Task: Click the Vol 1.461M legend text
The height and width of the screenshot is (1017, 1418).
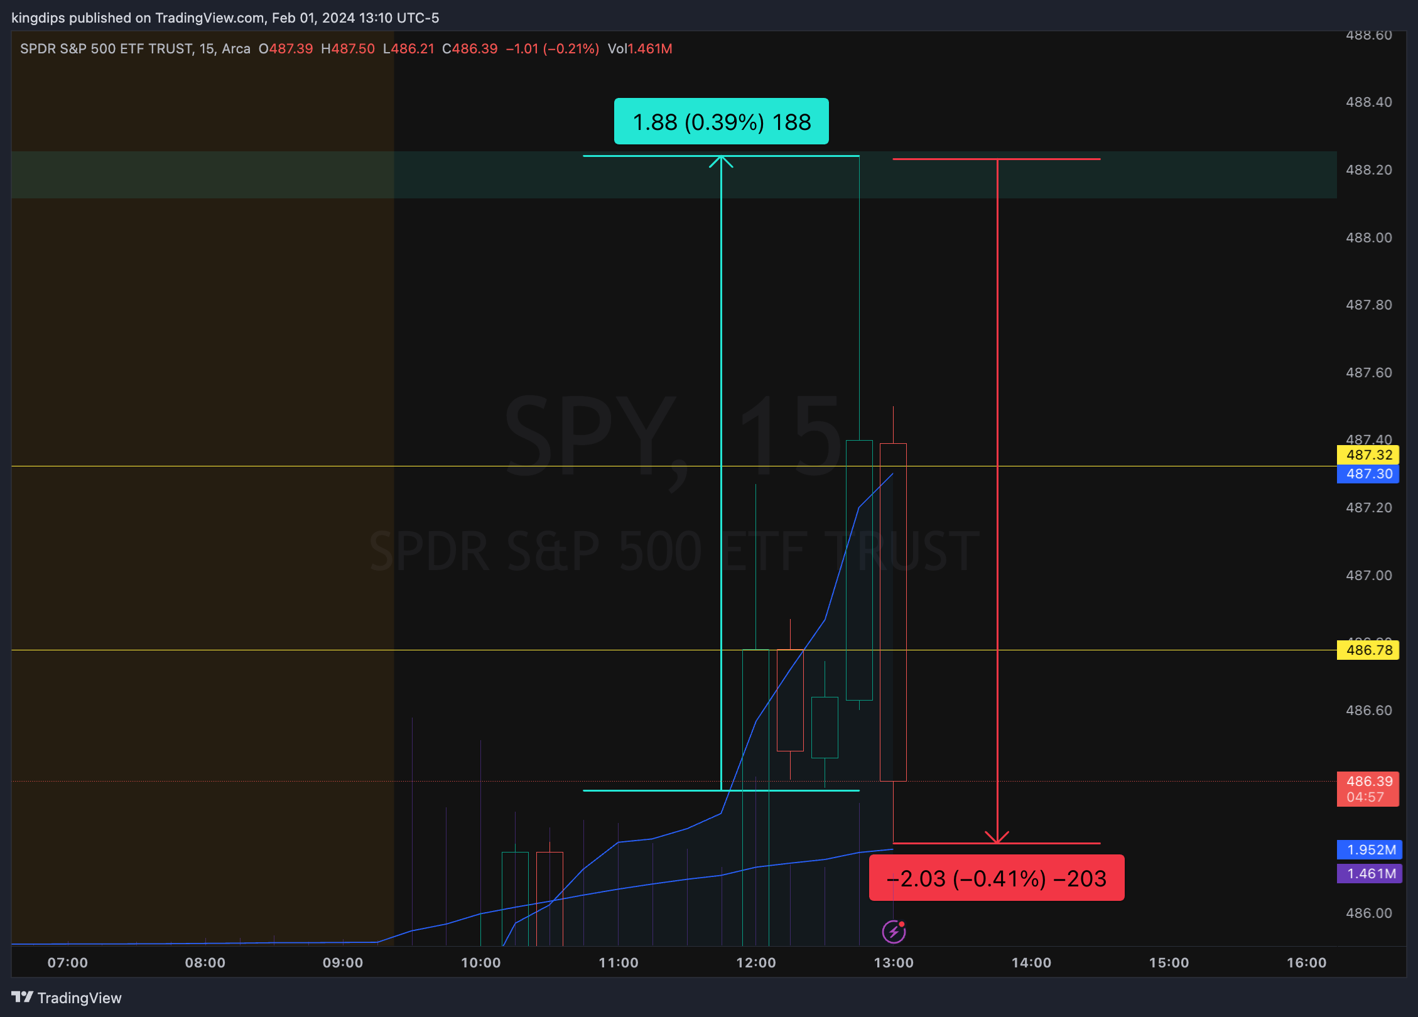Action: (x=640, y=48)
